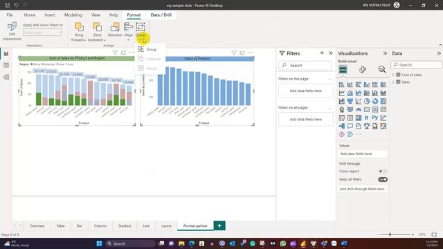Open the Format visual paintbrush tab
This screenshot has height=249, width=443.
[x=363, y=69]
